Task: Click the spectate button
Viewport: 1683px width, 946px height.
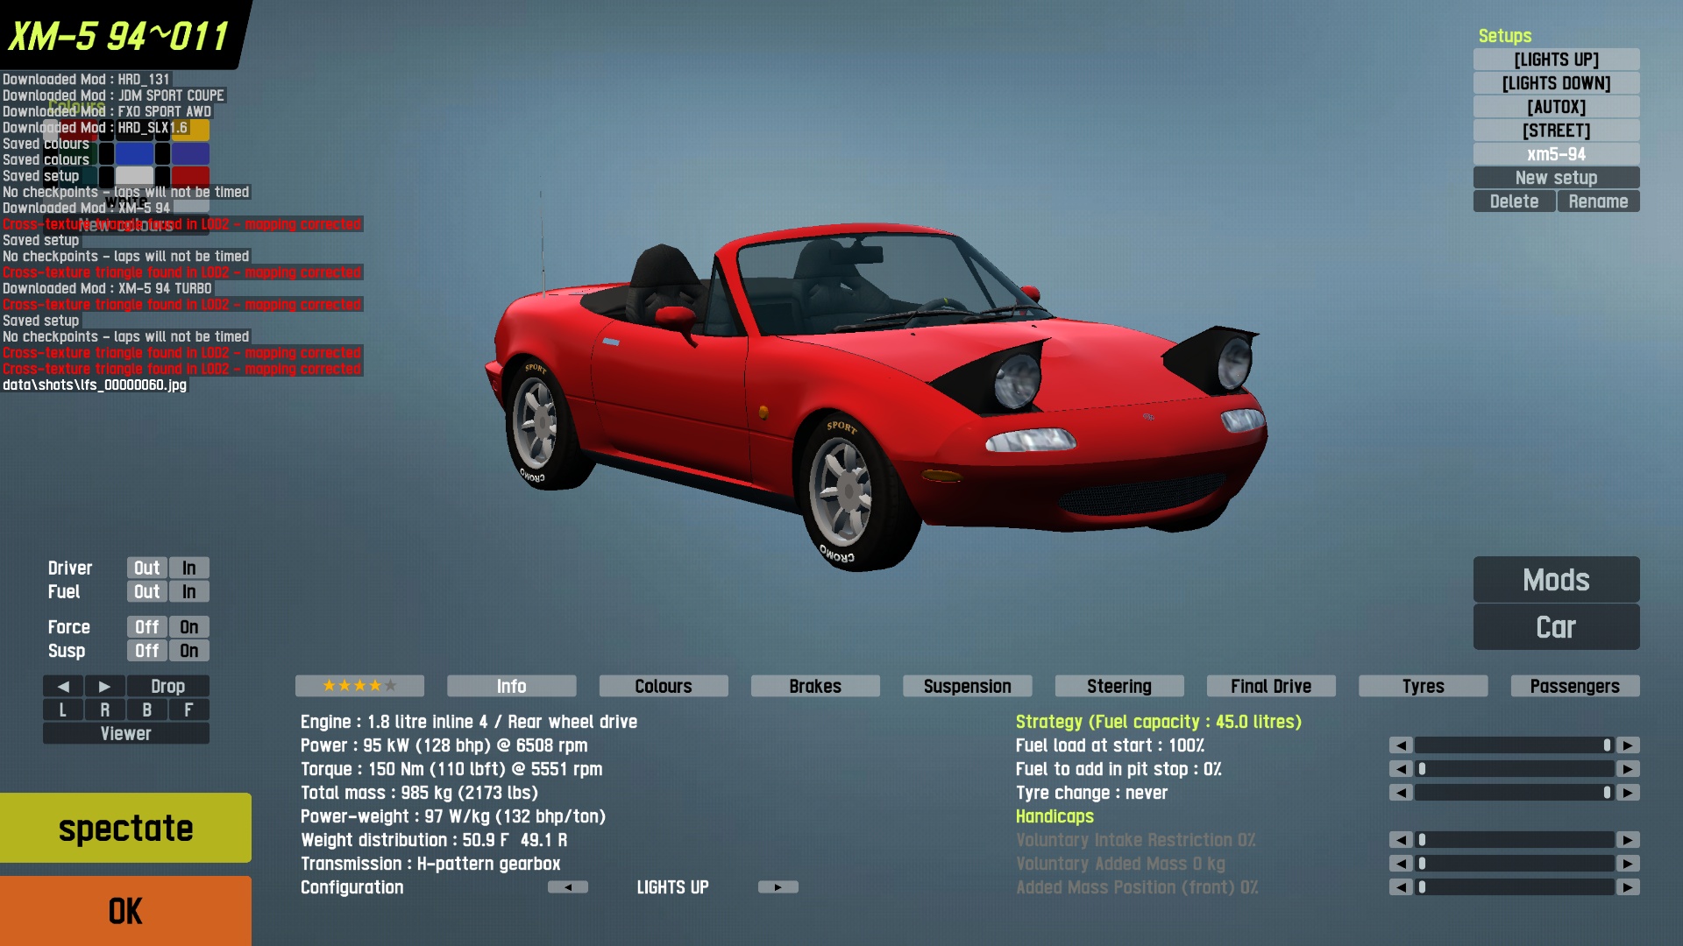Action: pos(125,828)
